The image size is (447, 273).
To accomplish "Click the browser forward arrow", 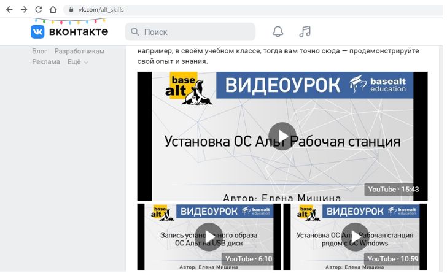I will pos(24,9).
